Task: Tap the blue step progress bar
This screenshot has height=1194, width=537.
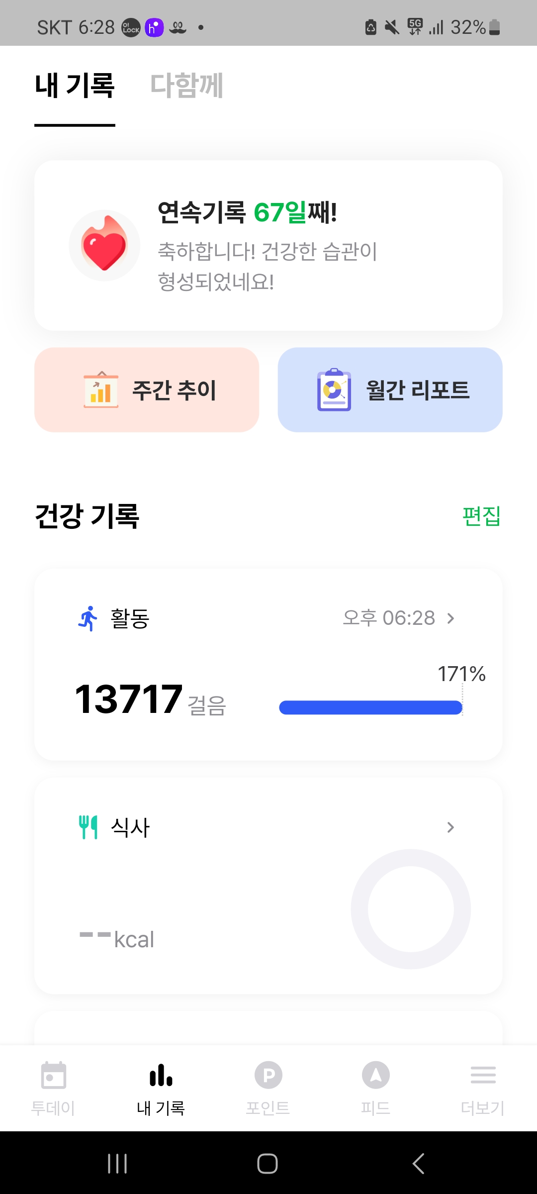Action: tap(370, 707)
